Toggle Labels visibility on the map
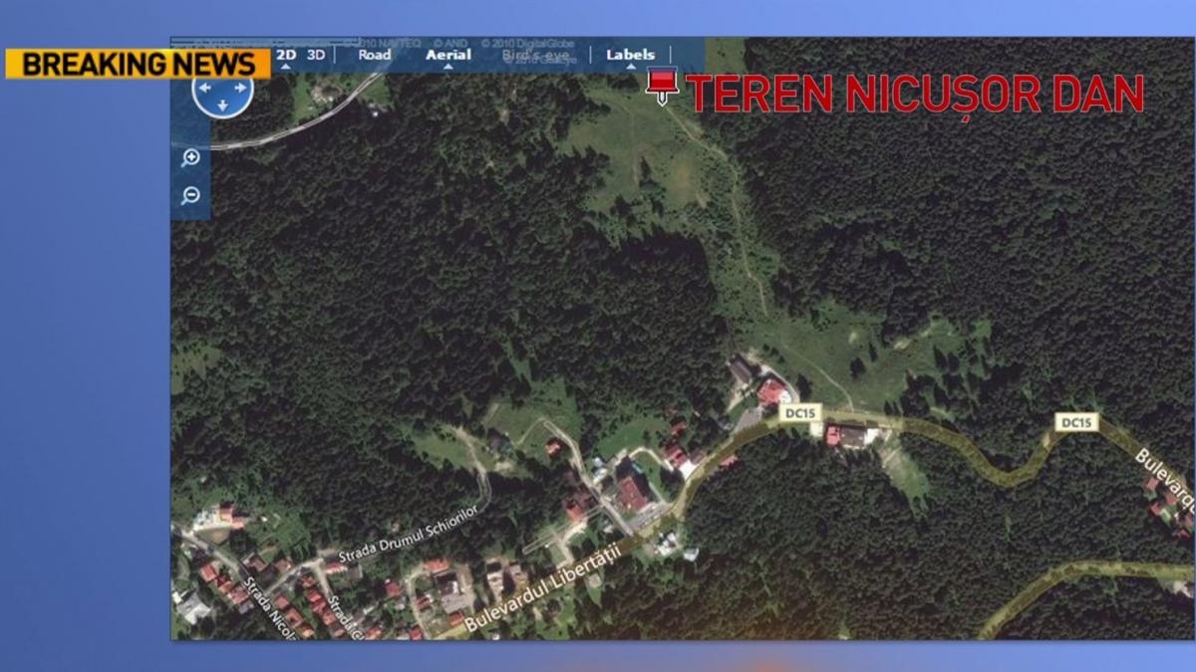Image resolution: width=1196 pixels, height=672 pixels. 629,56
